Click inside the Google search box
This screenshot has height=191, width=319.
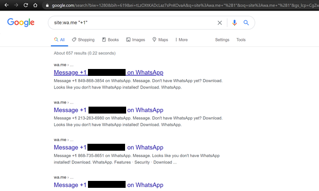pos(132,23)
